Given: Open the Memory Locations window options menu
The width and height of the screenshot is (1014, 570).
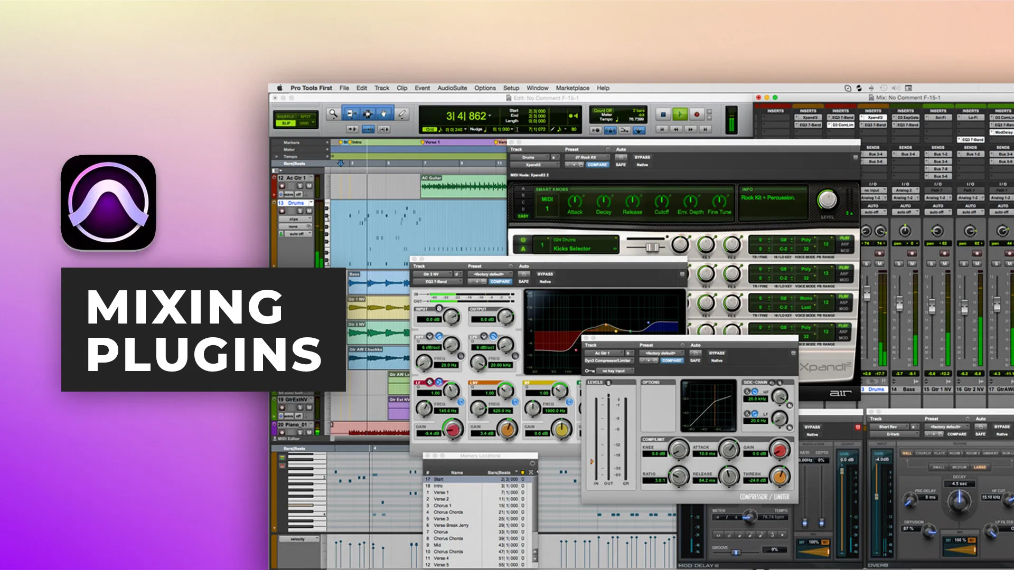Looking at the screenshot, I should pos(532,463).
